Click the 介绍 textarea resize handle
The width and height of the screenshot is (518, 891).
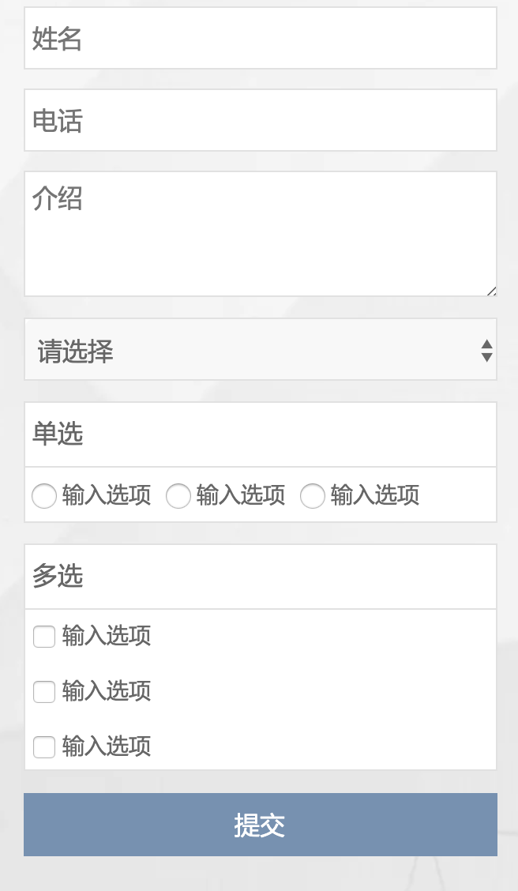click(491, 291)
